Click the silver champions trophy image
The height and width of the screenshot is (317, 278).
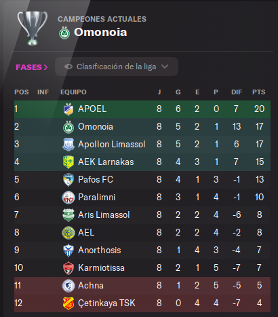[x=33, y=29]
